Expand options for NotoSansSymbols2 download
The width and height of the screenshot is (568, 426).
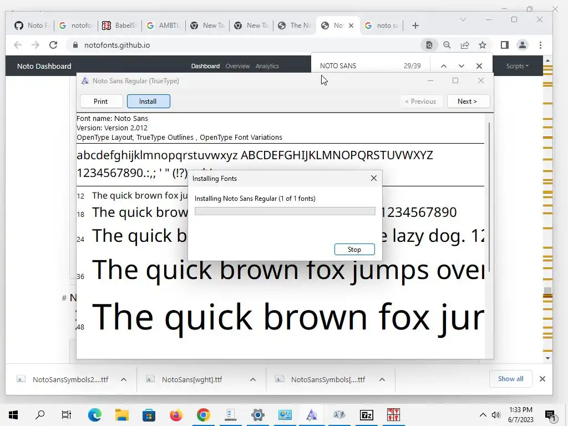tap(124, 379)
